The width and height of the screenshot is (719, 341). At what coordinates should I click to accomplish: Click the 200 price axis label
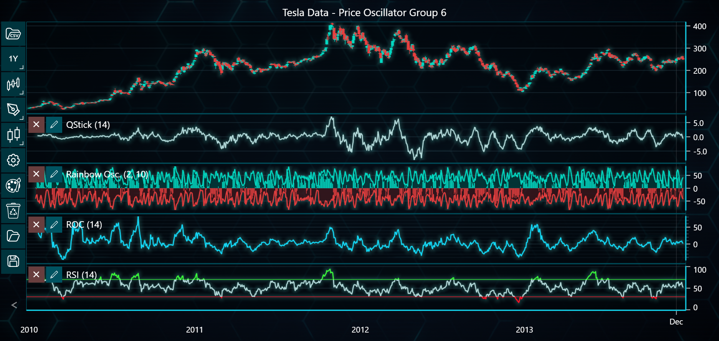tap(700, 71)
